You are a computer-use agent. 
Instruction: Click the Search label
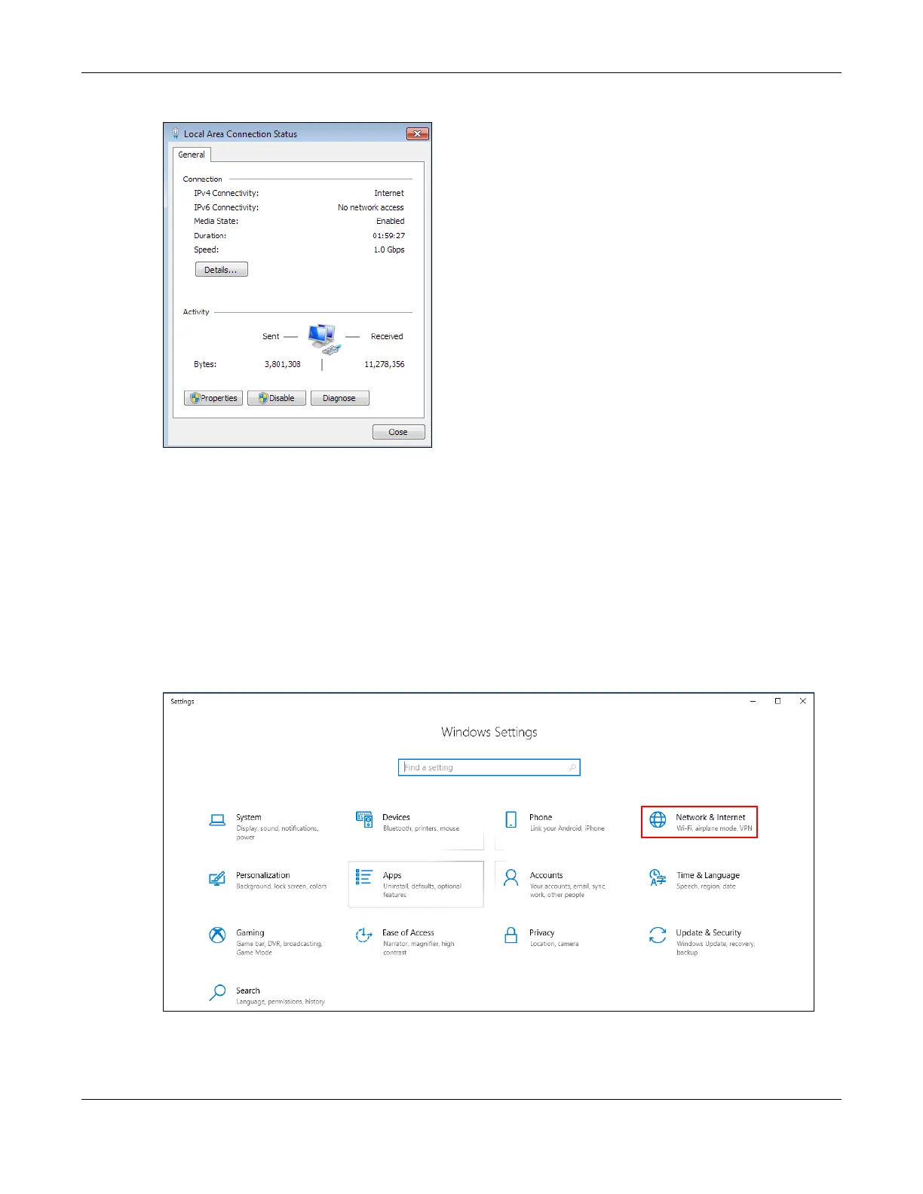[x=248, y=990]
